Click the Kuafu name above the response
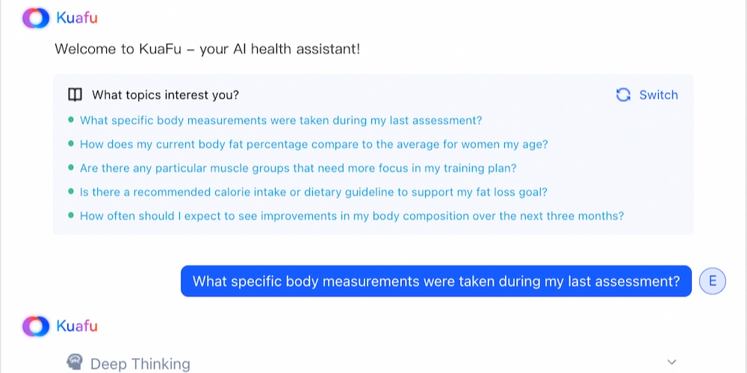The image size is (747, 373). 77,326
